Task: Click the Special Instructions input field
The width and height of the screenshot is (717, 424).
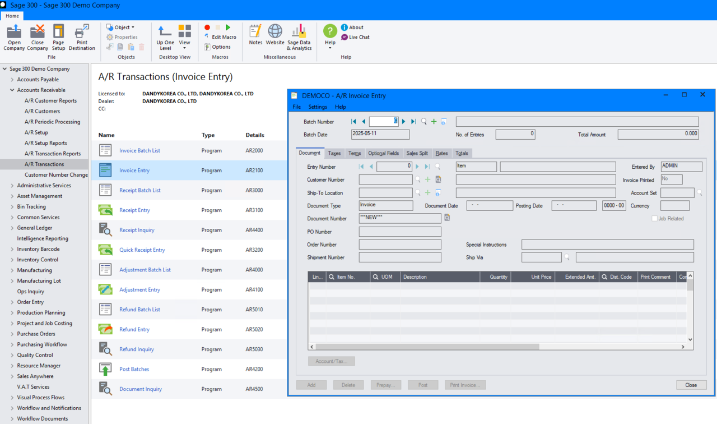Action: (x=608, y=245)
